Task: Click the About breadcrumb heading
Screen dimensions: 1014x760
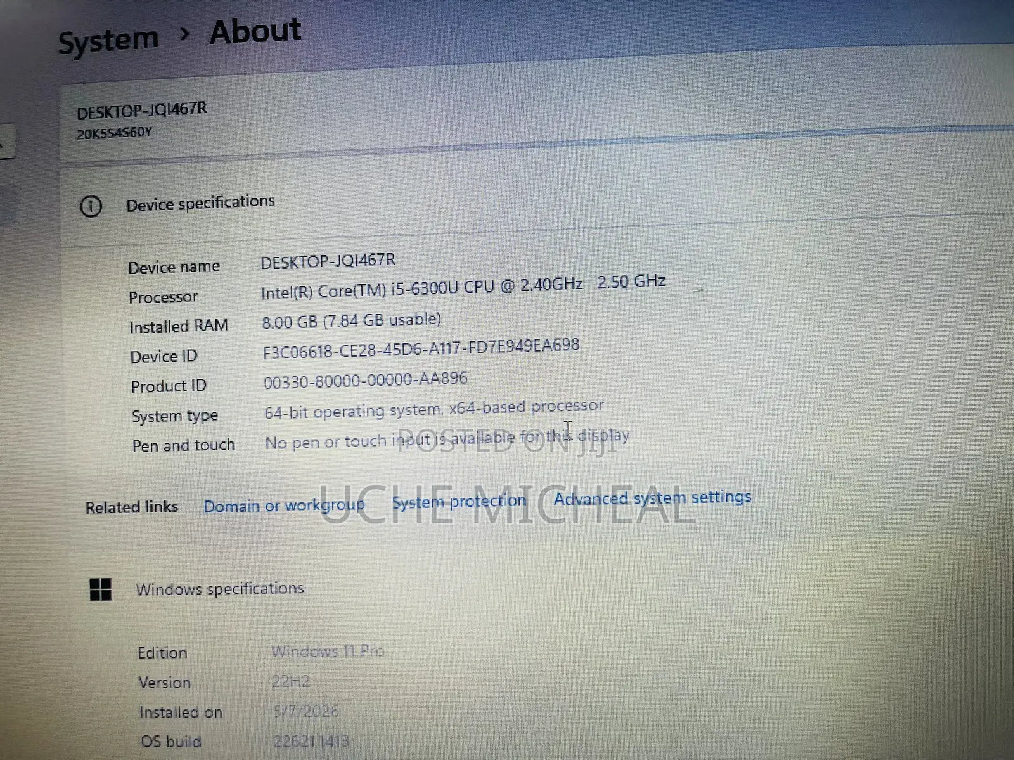Action: [255, 32]
